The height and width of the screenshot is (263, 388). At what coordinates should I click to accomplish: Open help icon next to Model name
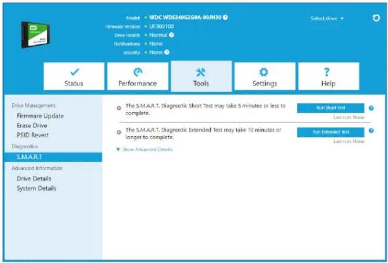pyautogui.click(x=225, y=17)
